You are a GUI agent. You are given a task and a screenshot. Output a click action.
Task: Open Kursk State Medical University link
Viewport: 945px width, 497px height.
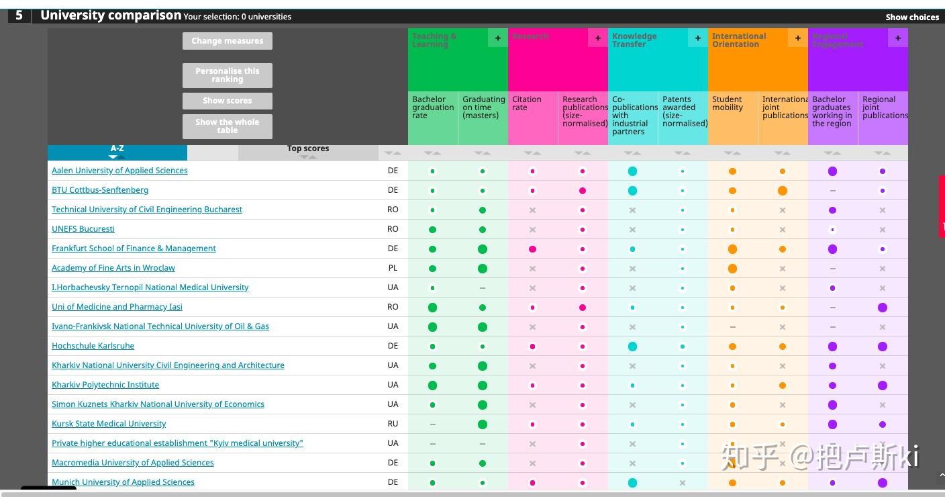click(x=109, y=424)
